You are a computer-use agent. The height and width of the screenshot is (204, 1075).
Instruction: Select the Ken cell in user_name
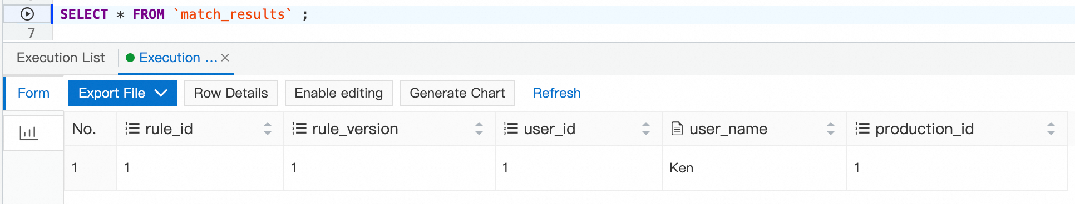pos(754,168)
